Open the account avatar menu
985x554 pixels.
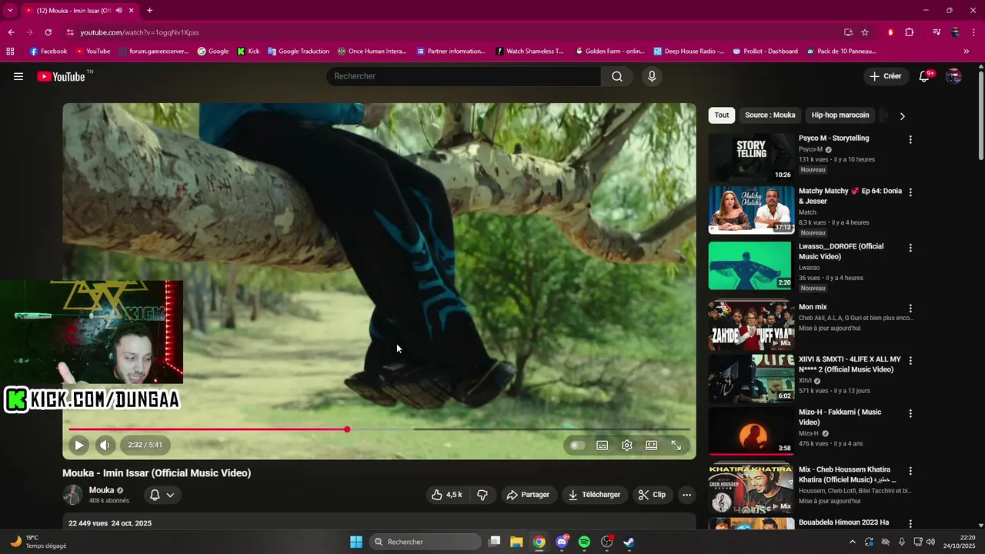click(x=953, y=76)
